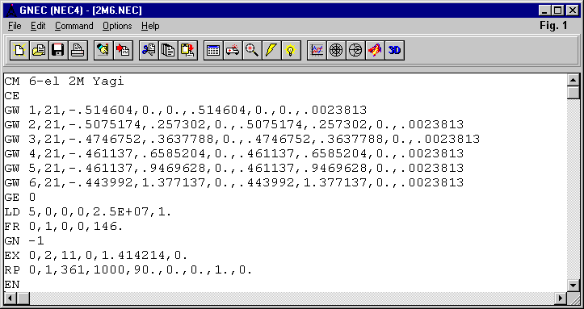
Task: Copy selection using the copy icon
Action: pos(168,50)
